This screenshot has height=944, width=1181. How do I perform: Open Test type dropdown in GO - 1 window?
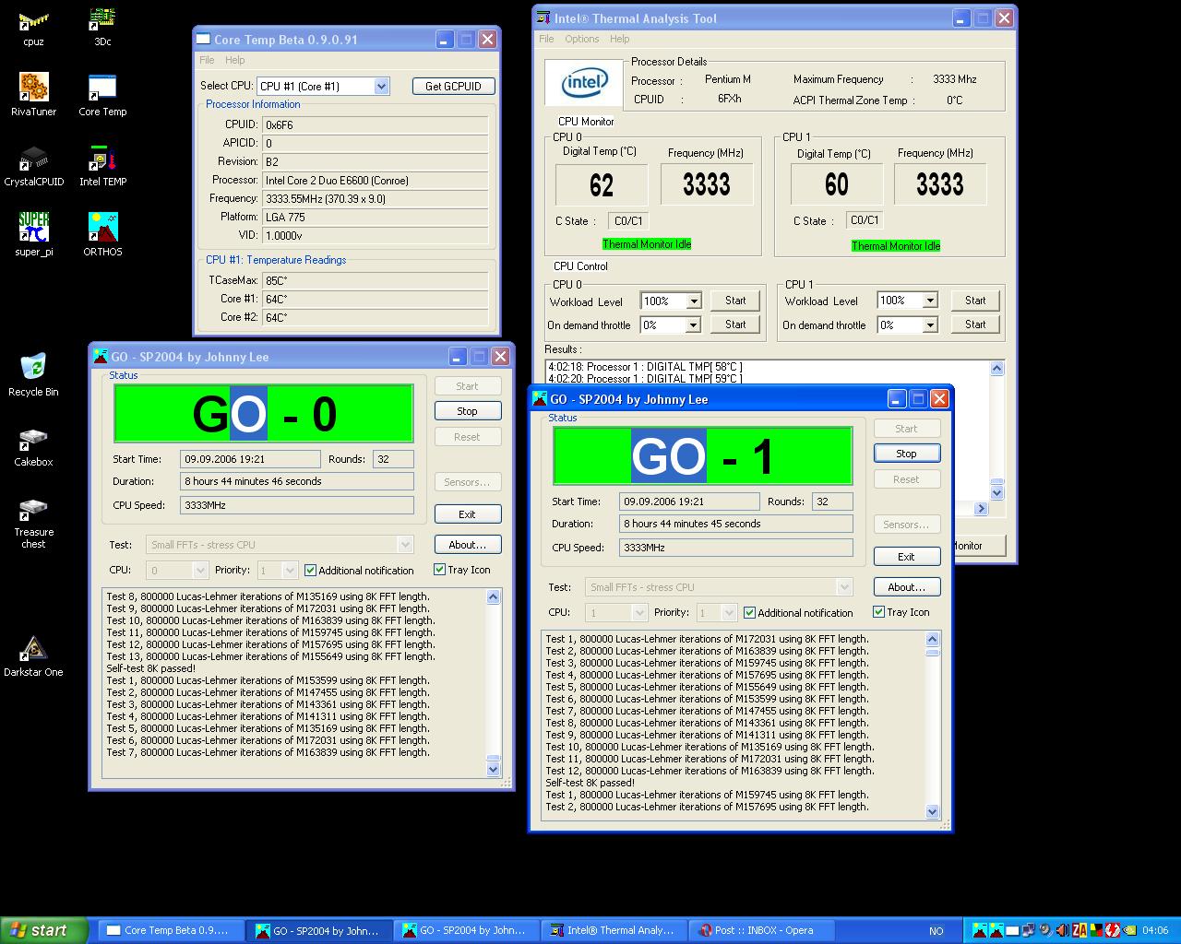(x=843, y=587)
